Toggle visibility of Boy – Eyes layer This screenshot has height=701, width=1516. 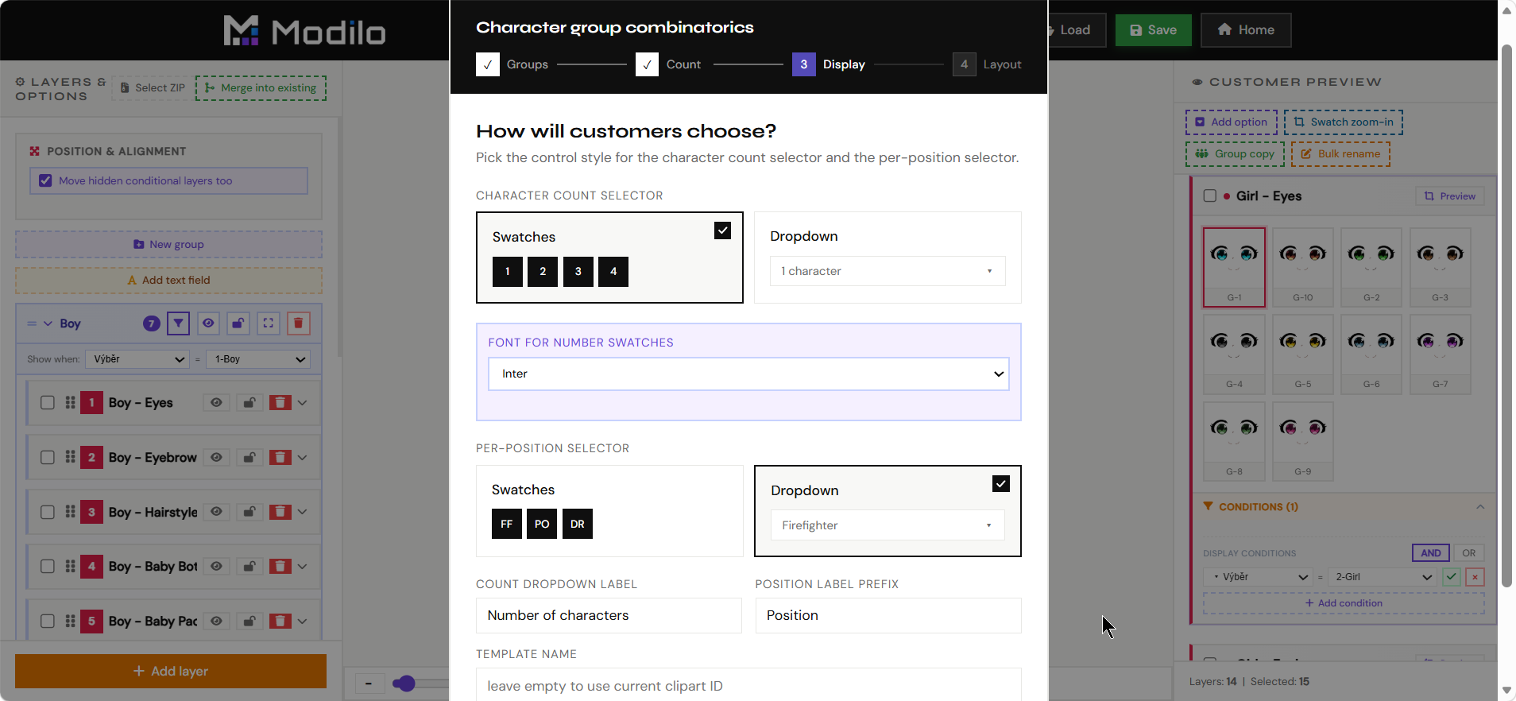216,403
